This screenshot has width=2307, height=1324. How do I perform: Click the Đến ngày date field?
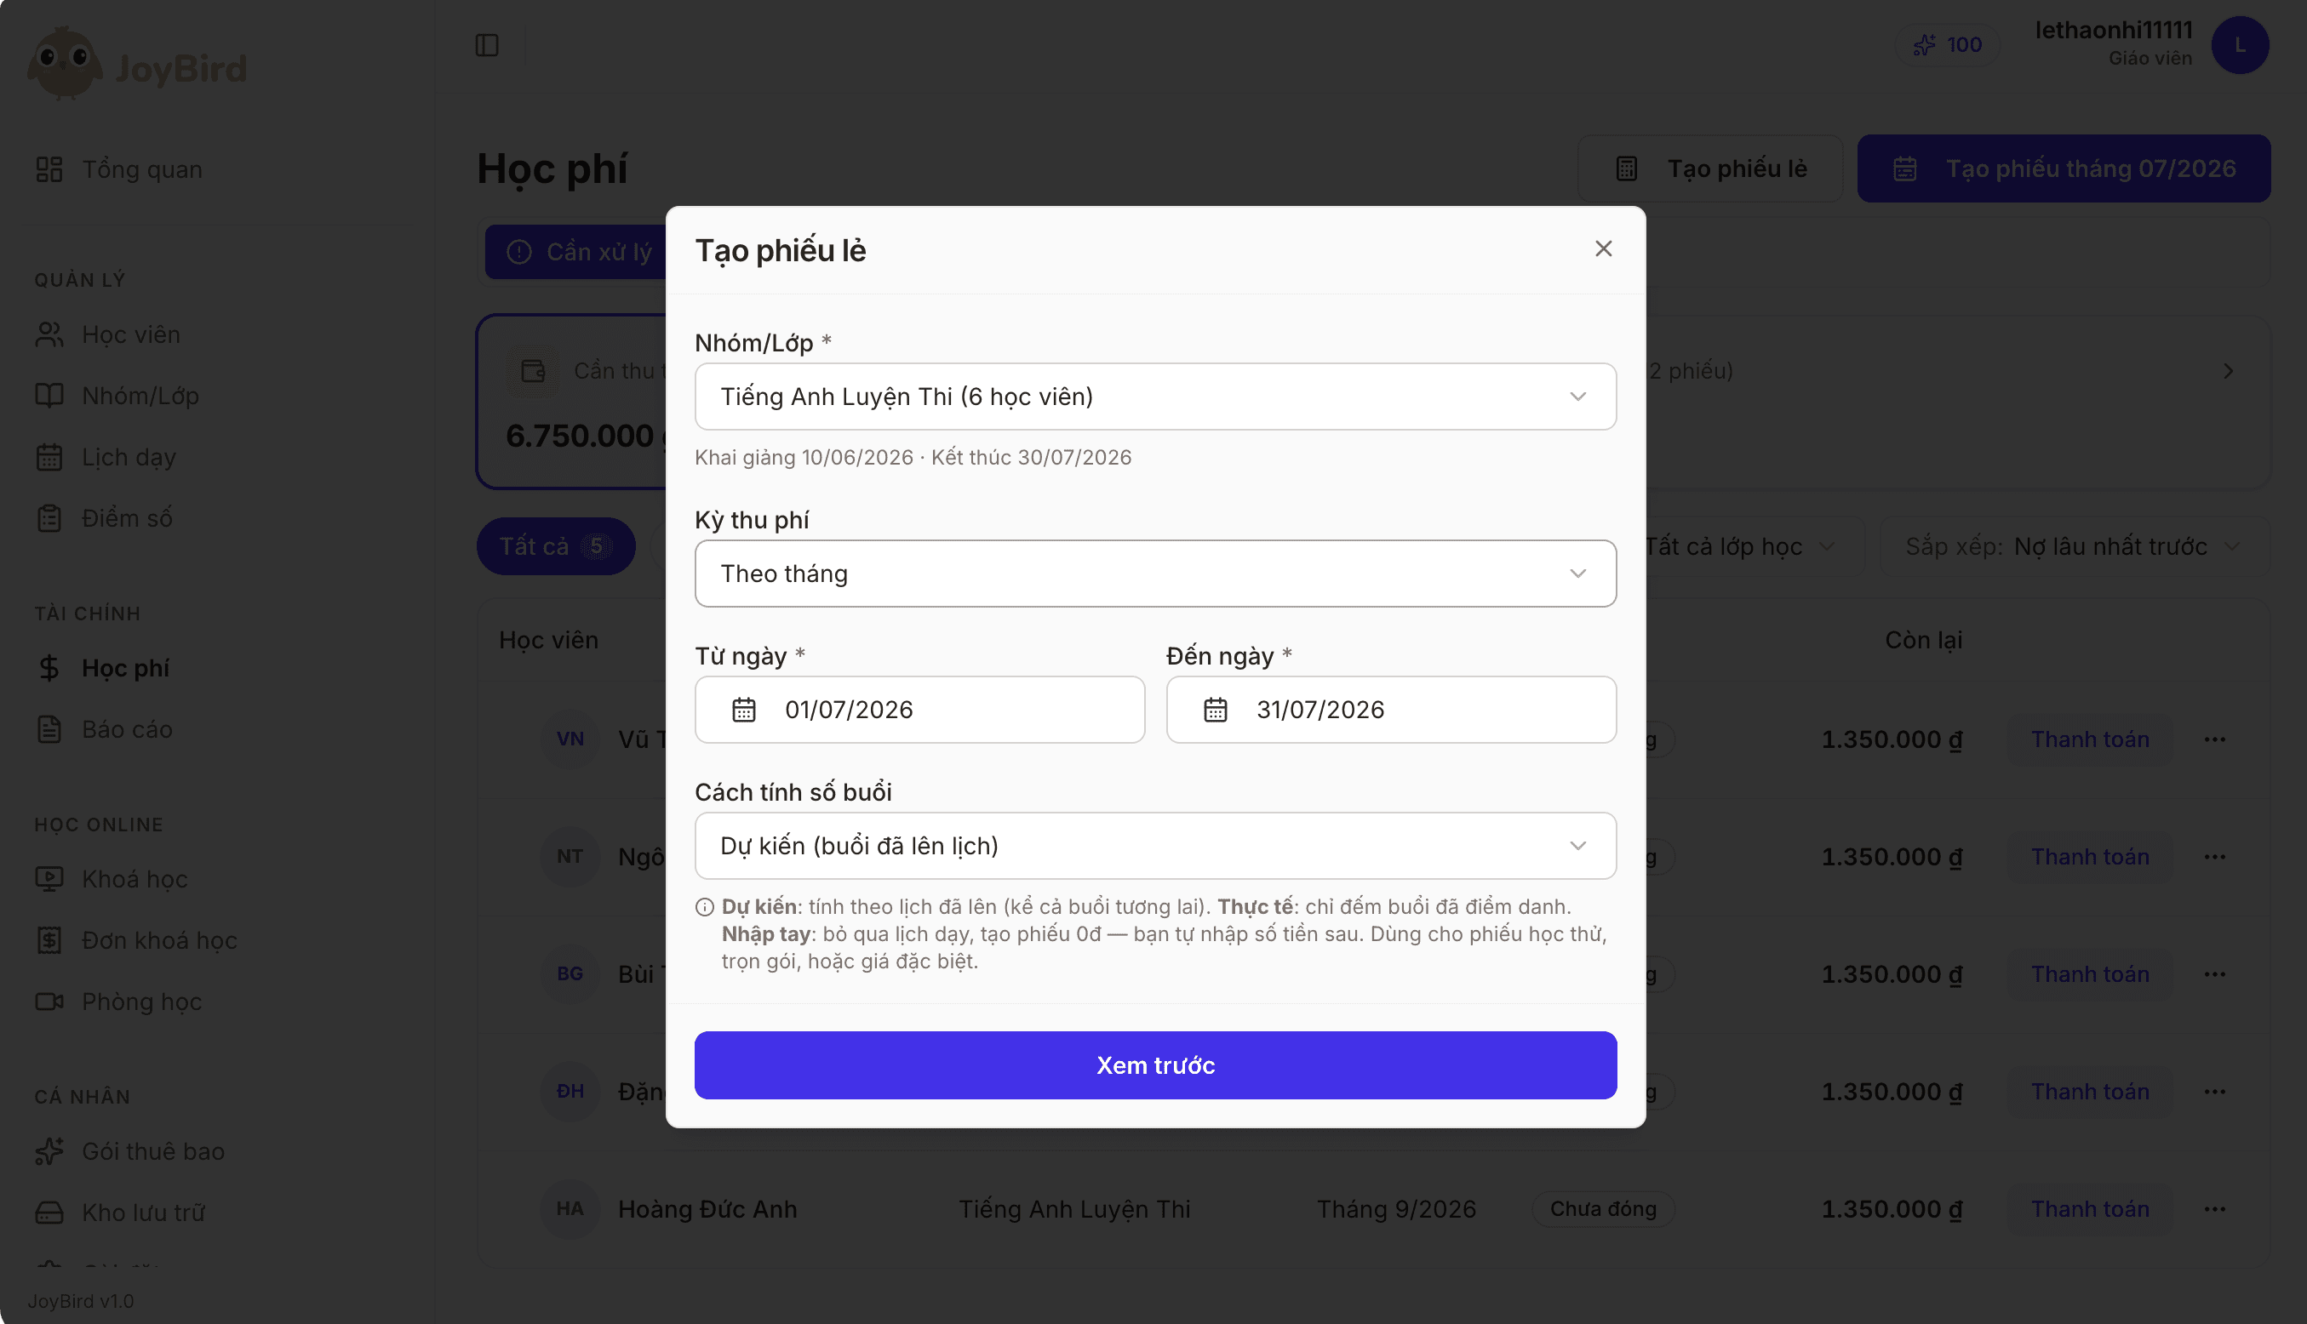[1391, 710]
